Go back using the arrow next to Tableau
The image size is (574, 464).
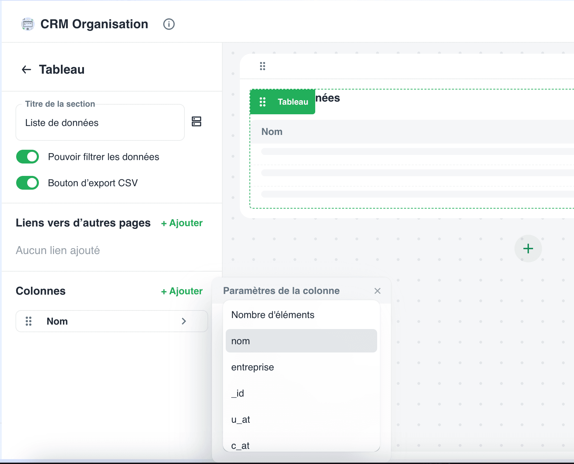pos(26,70)
